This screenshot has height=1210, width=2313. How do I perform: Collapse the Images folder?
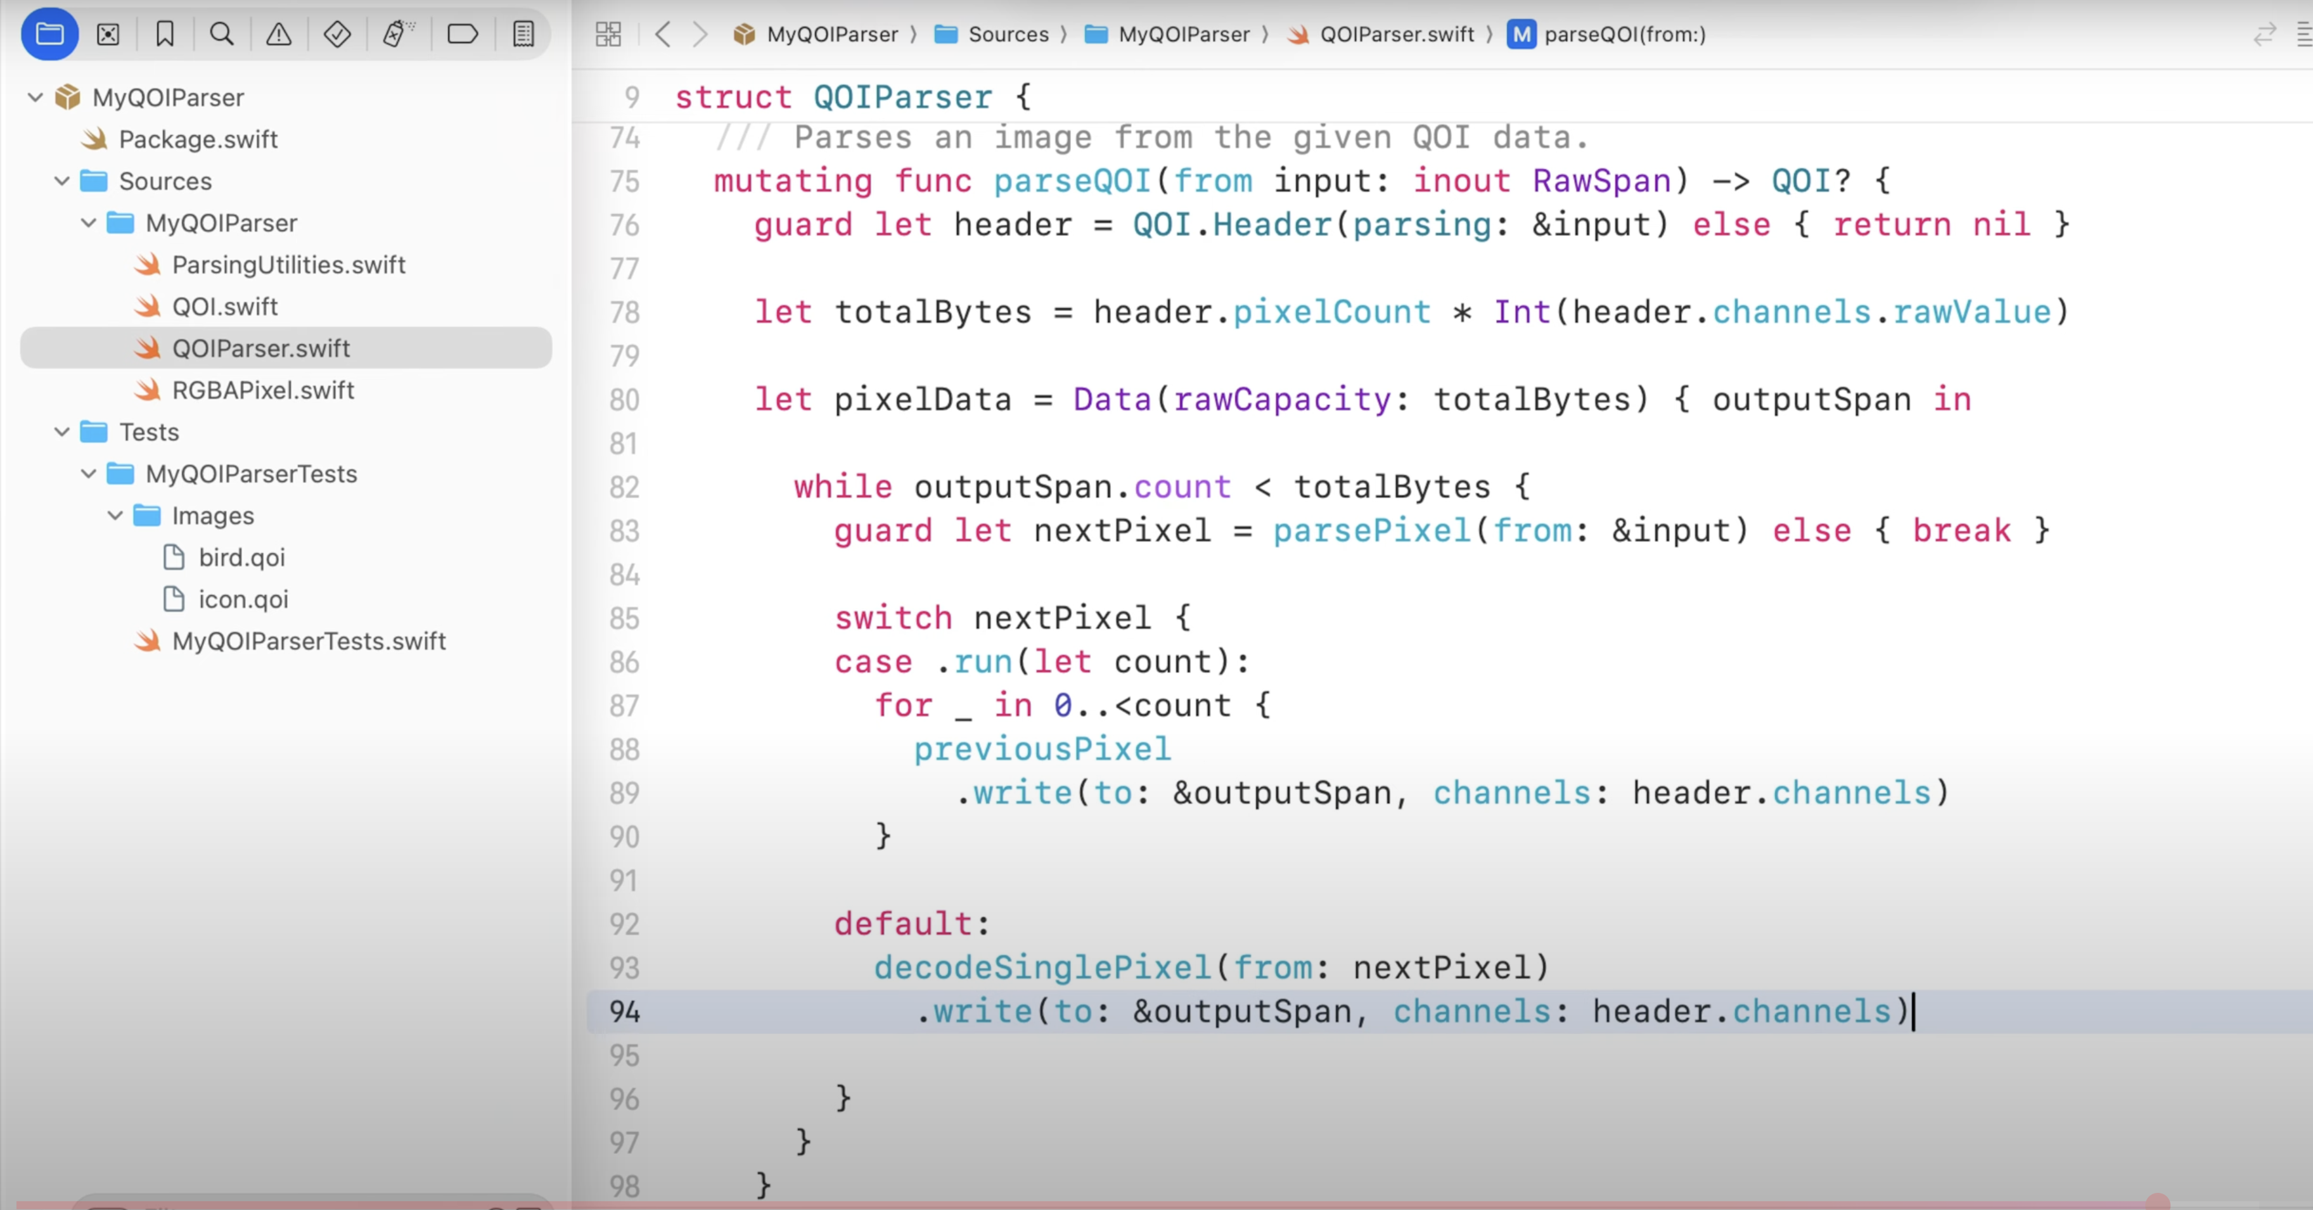115,515
